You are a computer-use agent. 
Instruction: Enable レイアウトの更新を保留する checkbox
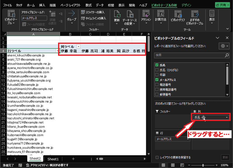pyautogui.click(x=157, y=157)
